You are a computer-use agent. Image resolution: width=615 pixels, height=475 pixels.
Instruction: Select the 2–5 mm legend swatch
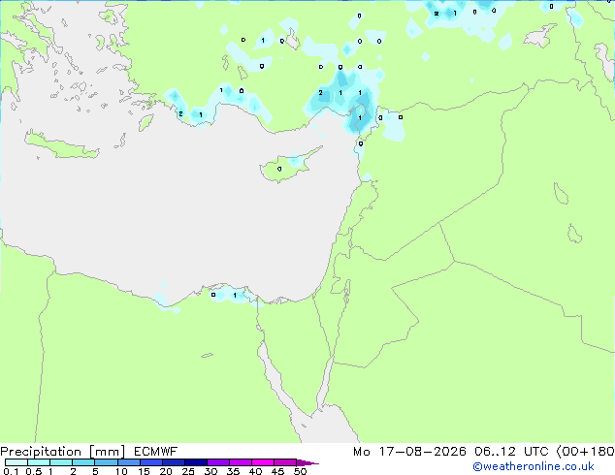[83, 462]
